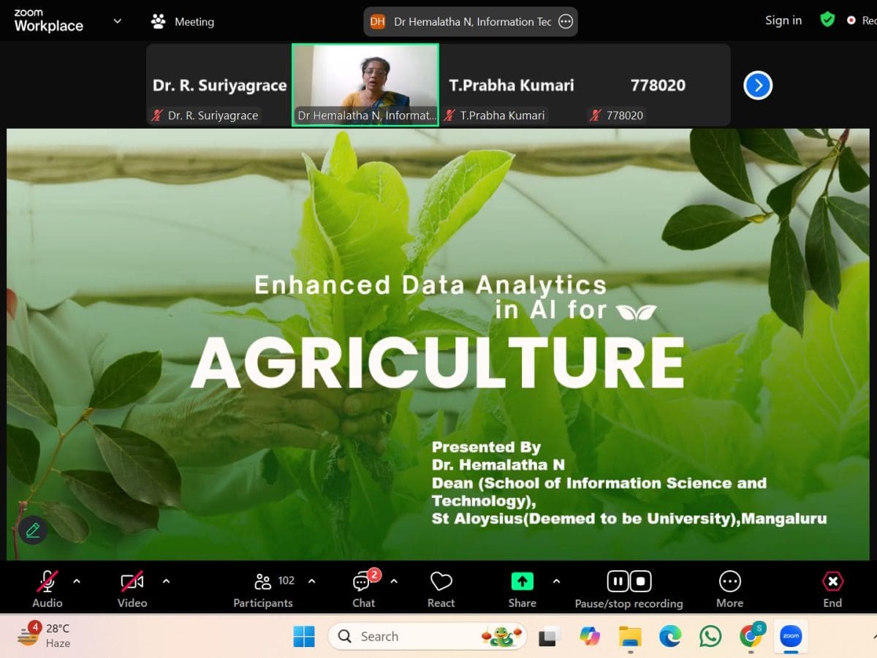Expand share options arrow next to Share
The image size is (877, 658).
click(x=556, y=581)
